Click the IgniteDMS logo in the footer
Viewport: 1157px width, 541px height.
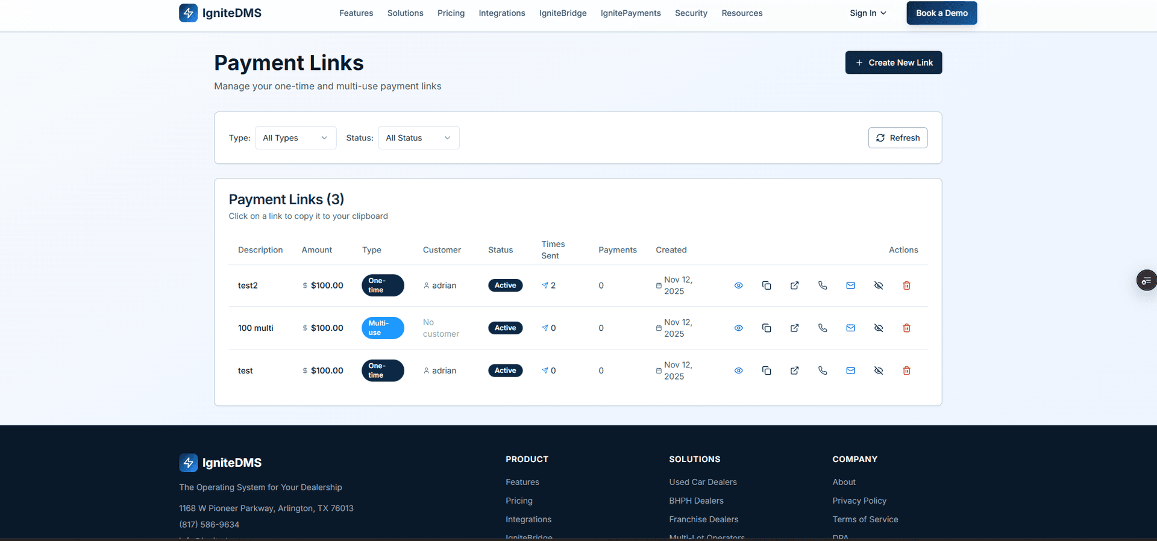pos(220,463)
